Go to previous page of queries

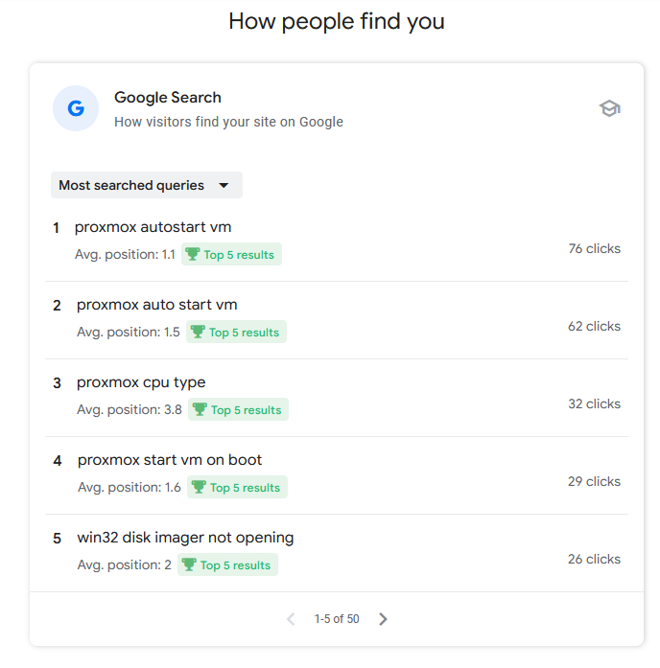[291, 619]
